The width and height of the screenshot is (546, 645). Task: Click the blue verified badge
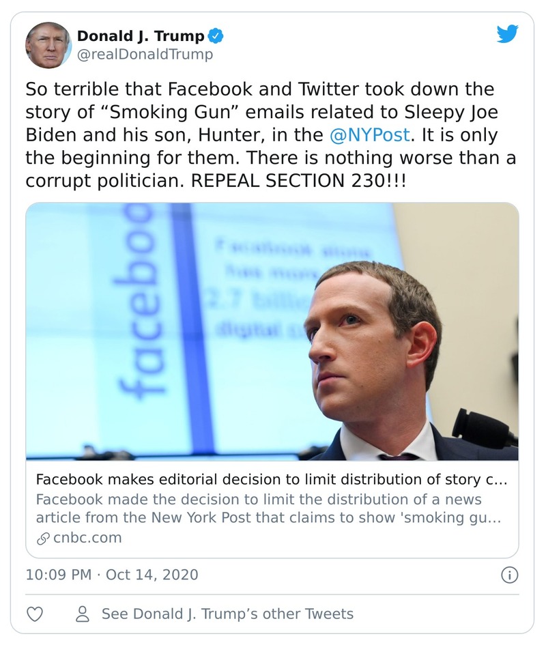click(216, 35)
